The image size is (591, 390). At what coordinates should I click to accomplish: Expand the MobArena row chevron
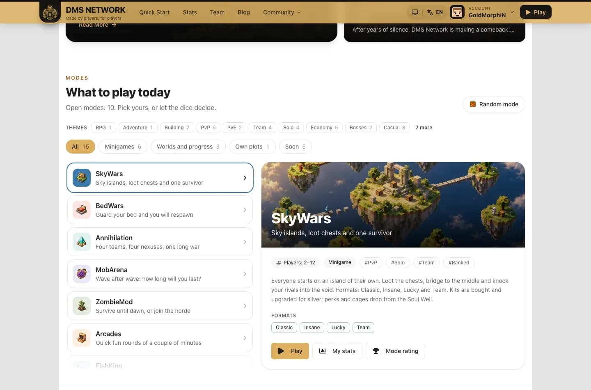click(245, 274)
